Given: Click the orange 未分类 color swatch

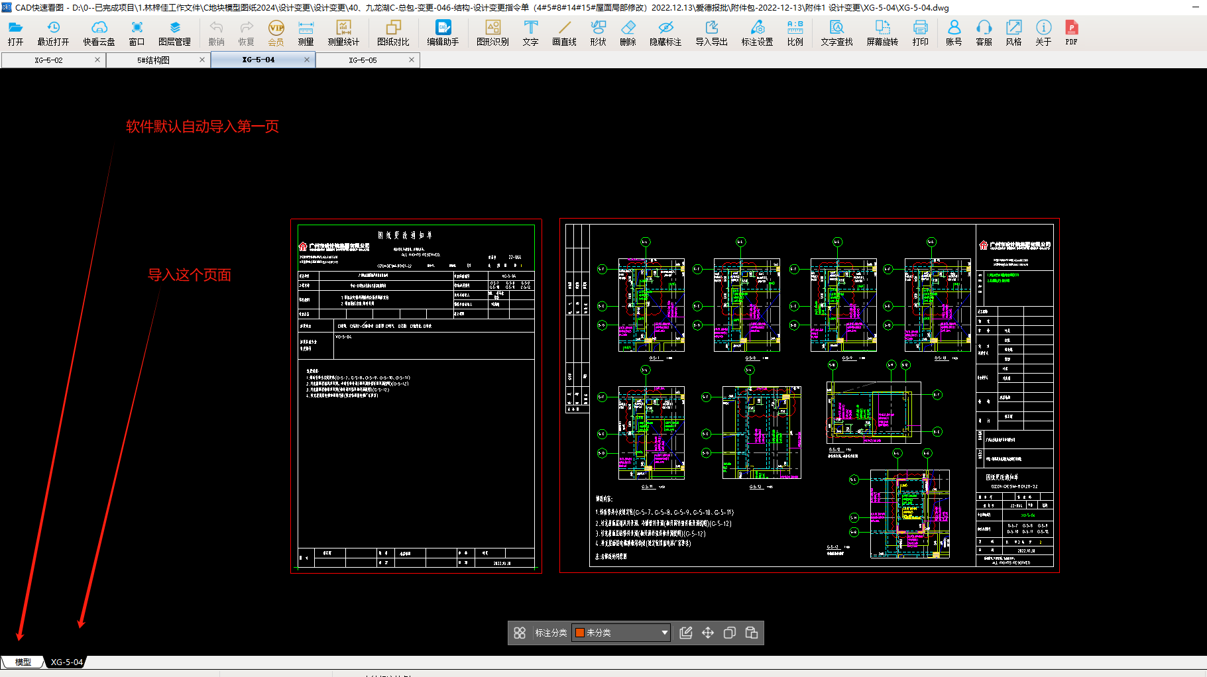Looking at the screenshot, I should point(580,633).
